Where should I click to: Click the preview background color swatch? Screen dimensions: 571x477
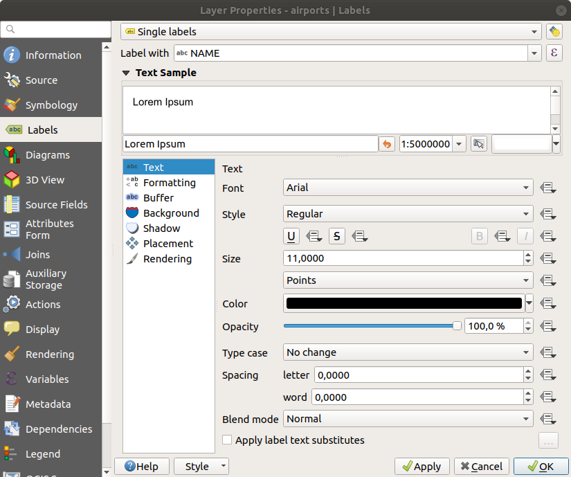pos(521,144)
